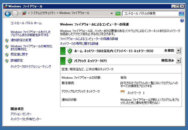Open the dropdown arrow before Windows ファイアウォール breadcrumb
The height and width of the screenshot is (130, 188).
(x=57, y=13)
